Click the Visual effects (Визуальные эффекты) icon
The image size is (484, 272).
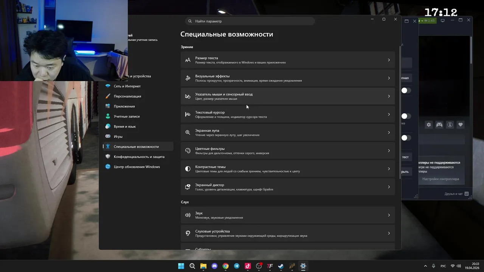click(188, 78)
